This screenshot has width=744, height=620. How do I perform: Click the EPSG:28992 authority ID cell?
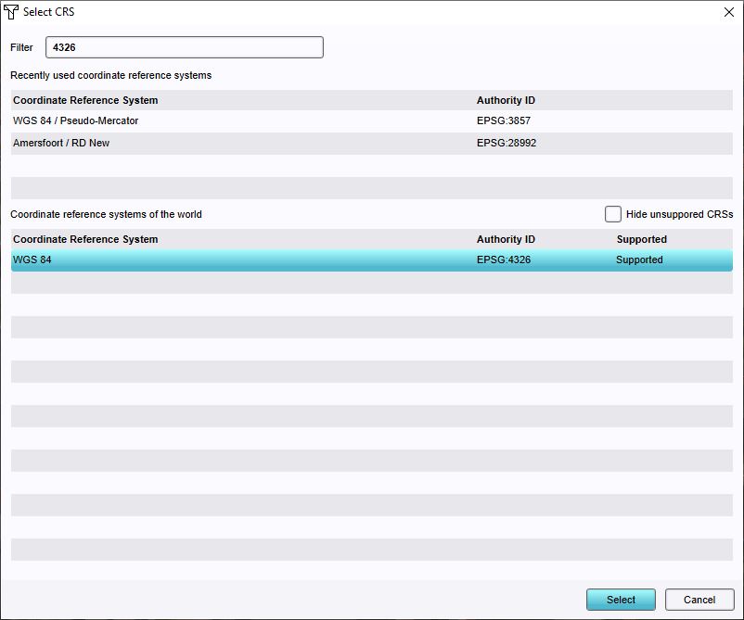pyautogui.click(x=507, y=143)
